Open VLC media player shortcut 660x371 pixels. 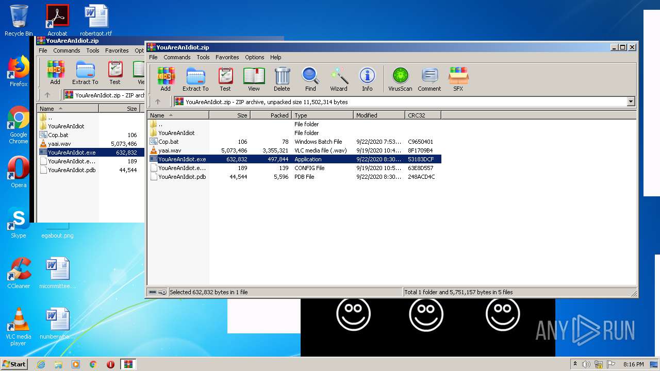pyautogui.click(x=19, y=327)
